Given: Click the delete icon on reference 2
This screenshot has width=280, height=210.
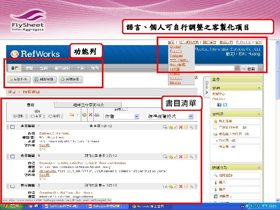Looking at the screenshot, I should 181,186.
